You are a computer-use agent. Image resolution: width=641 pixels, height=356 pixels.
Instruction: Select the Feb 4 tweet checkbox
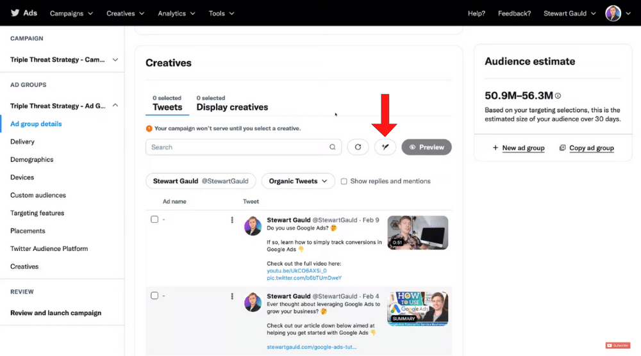coord(154,296)
